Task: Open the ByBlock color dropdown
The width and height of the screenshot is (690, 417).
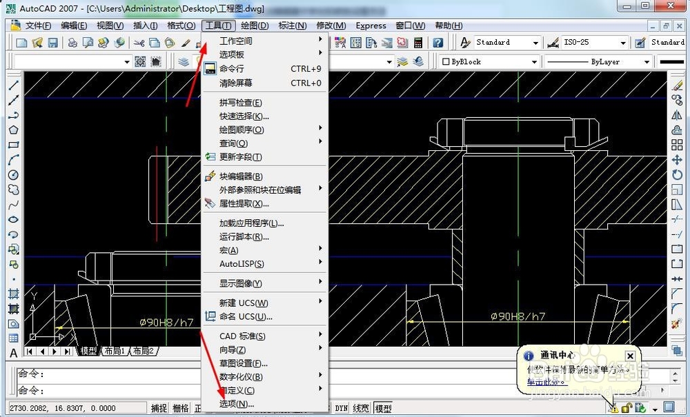Action: 534,62
